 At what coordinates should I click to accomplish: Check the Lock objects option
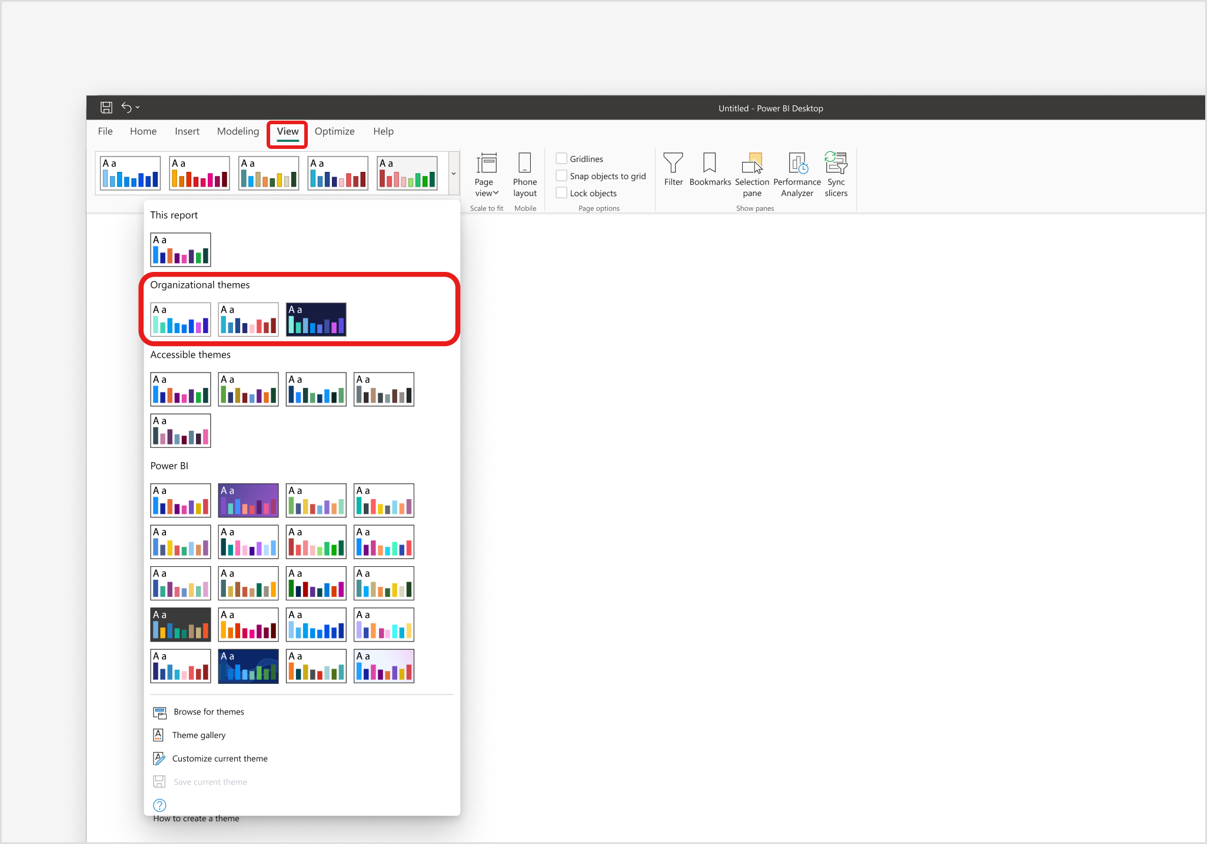click(562, 193)
